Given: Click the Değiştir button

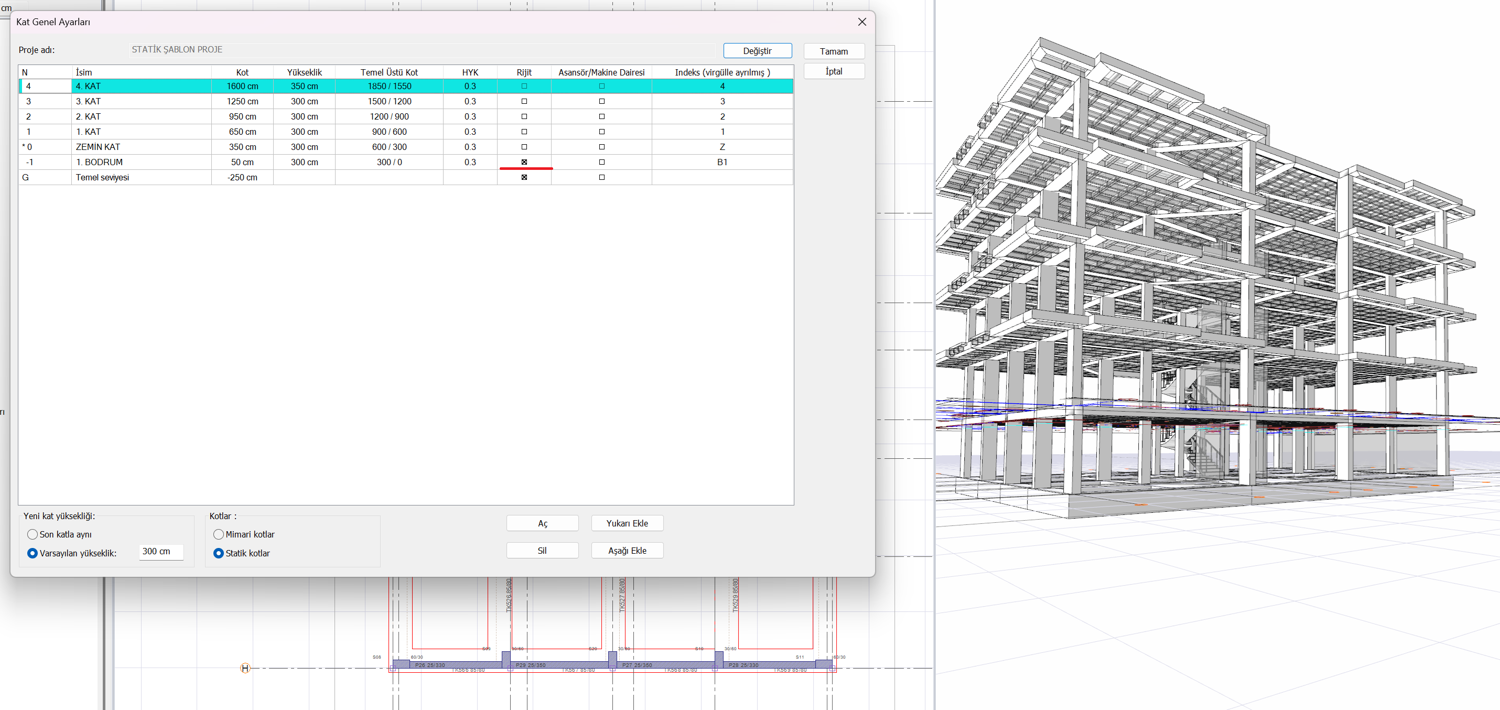Looking at the screenshot, I should click(x=757, y=51).
